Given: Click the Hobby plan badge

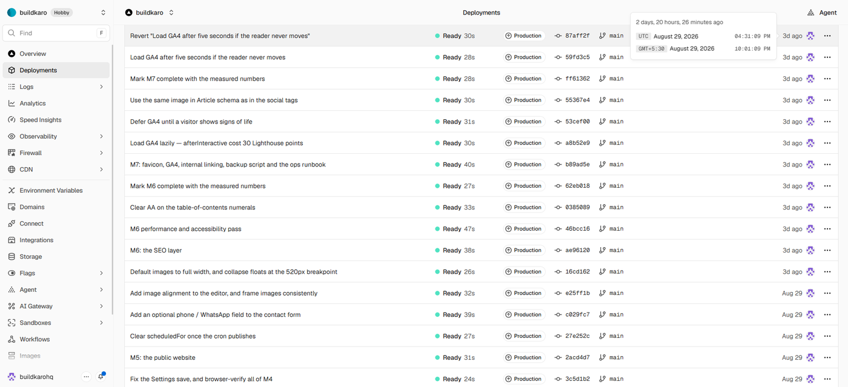Looking at the screenshot, I should click(61, 13).
